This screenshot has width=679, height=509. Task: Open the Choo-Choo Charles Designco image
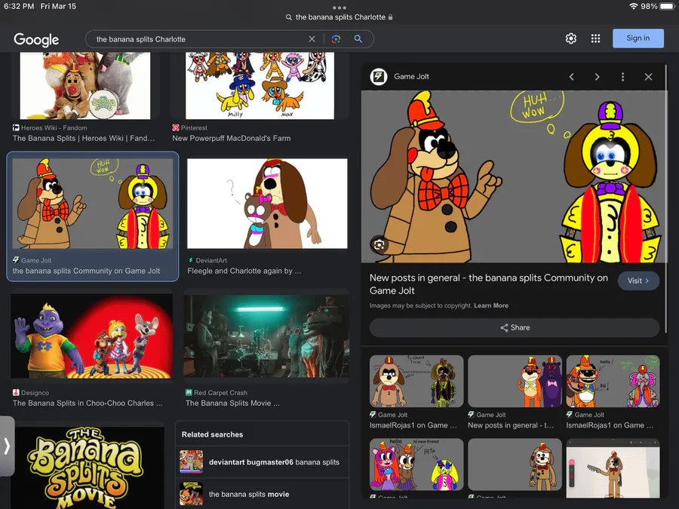pyautogui.click(x=92, y=336)
